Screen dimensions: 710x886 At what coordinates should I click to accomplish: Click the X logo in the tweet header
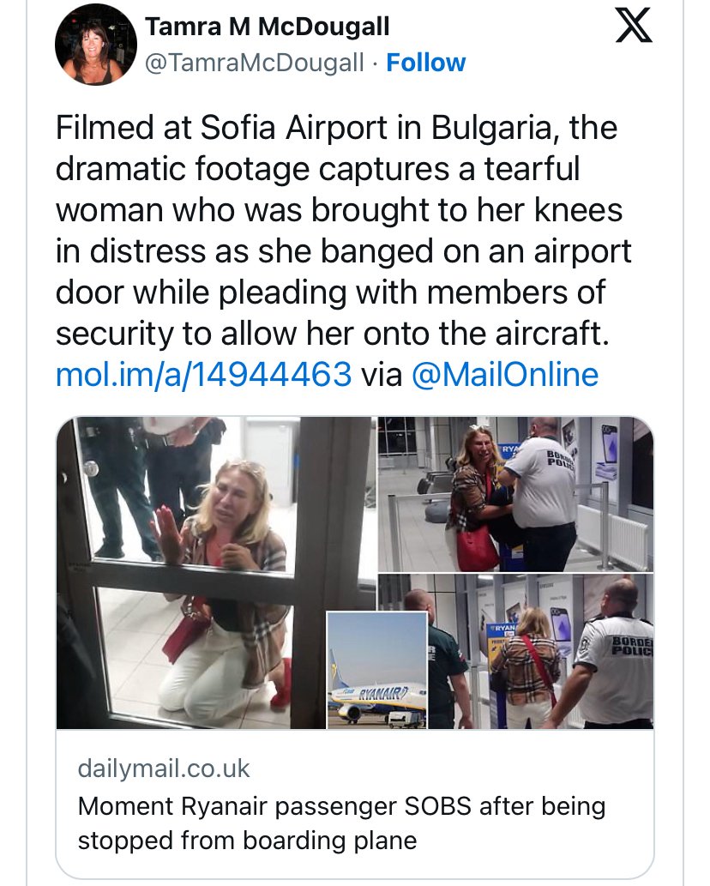634,27
